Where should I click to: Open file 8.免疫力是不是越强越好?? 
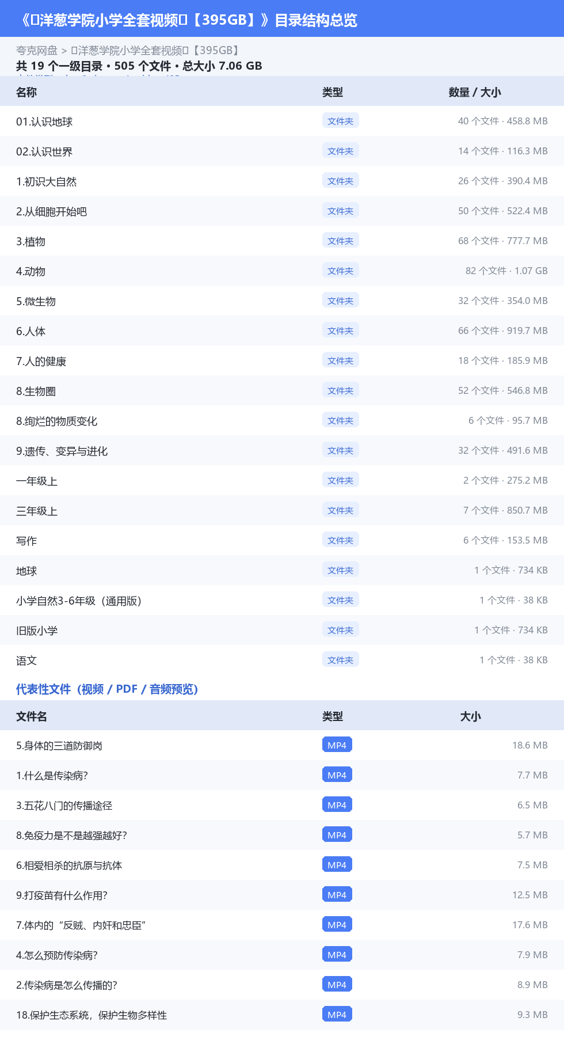[71, 836]
